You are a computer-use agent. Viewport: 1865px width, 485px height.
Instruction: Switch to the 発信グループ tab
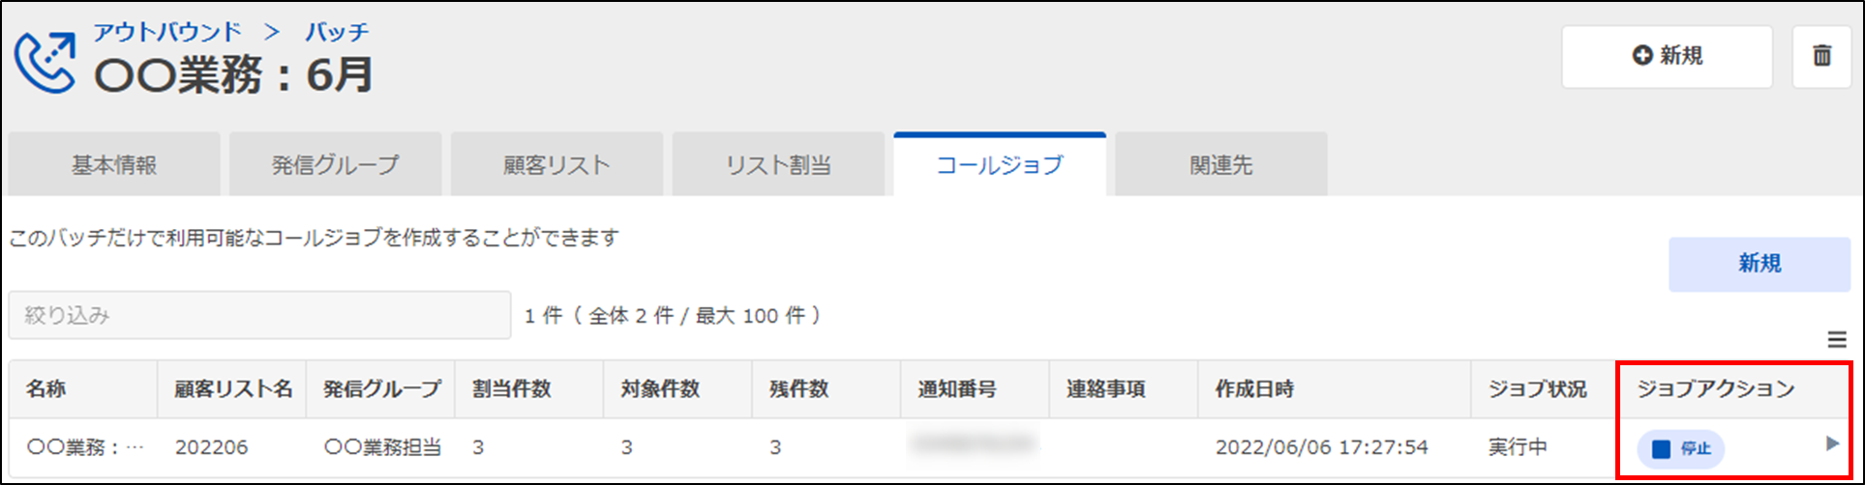click(335, 165)
